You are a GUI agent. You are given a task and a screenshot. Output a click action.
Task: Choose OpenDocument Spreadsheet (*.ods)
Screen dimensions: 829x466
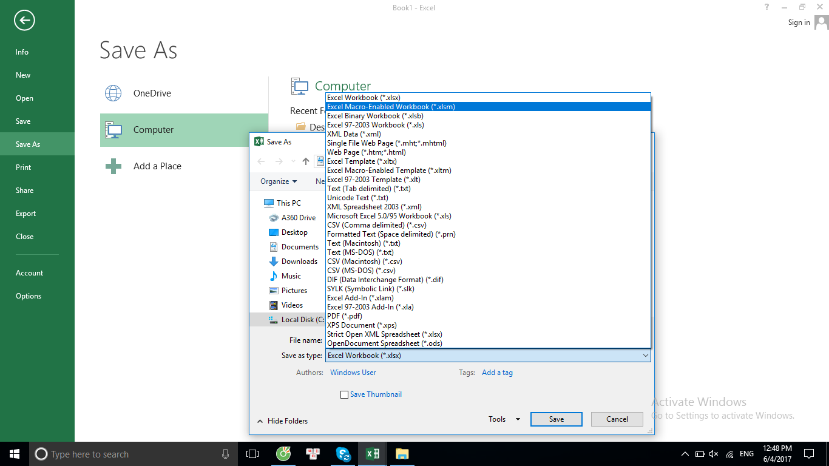coord(488,343)
